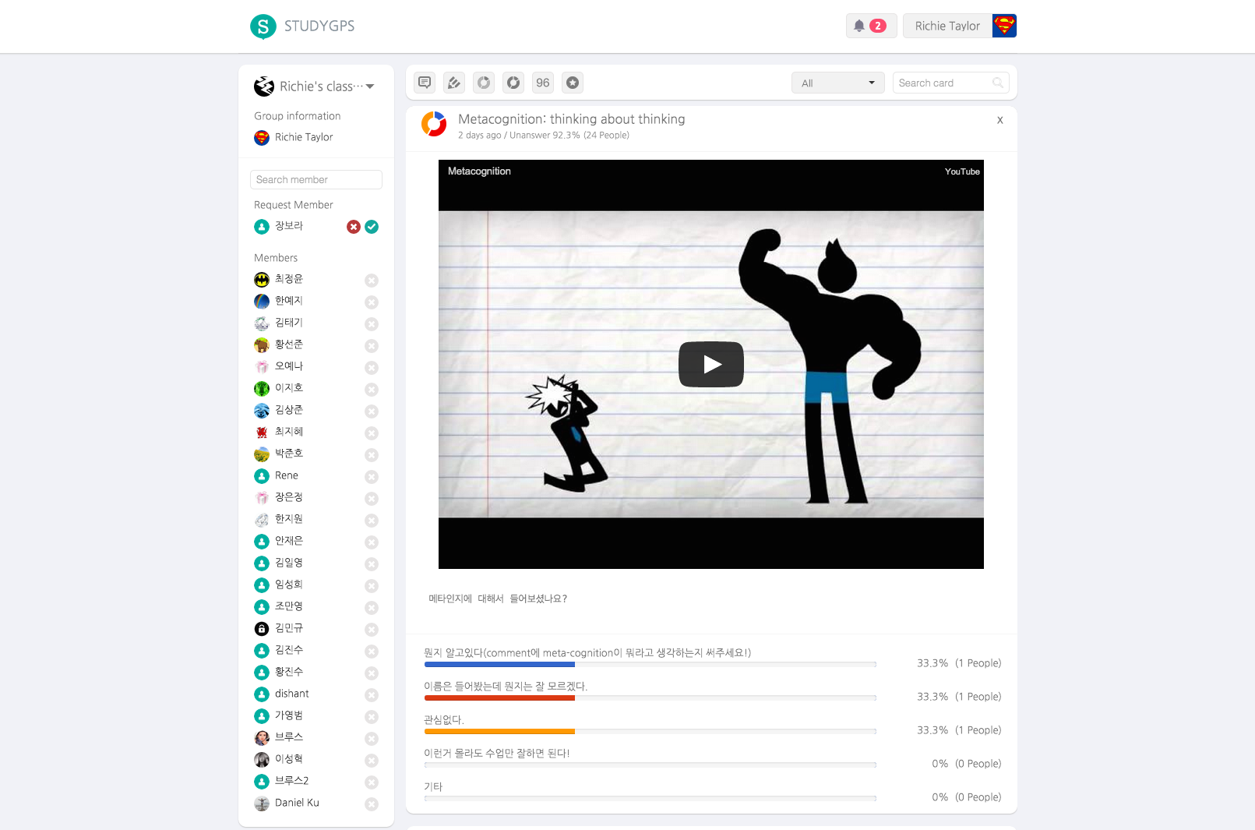Viewport: 1255px width, 830px height.
Task: Click the STUDYGPS brand text
Action: tap(319, 26)
